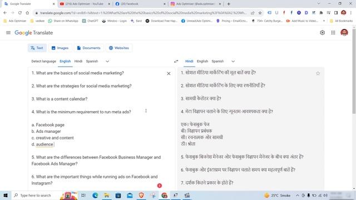
Task: Launch Microsoft Edge from the taskbar
Action: tap(95, 195)
